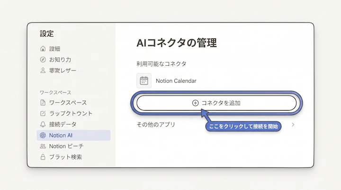Image resolution: width=341 pixels, height=190 pixels.
Task: Click the Notion Calendar label
Action: pyautogui.click(x=176, y=81)
